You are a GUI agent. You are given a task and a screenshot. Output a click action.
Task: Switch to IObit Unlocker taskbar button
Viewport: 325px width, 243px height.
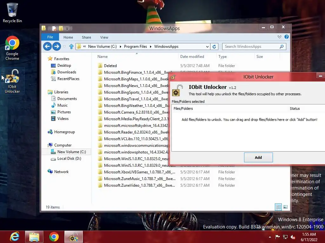pyautogui.click(x=74, y=237)
